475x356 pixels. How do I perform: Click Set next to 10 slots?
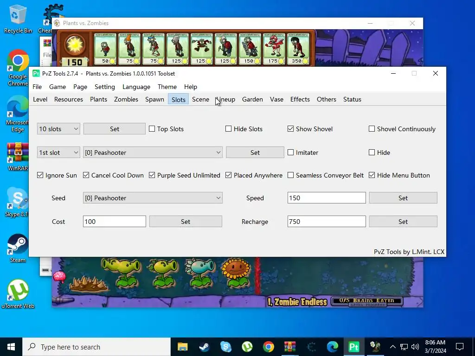coord(115,129)
